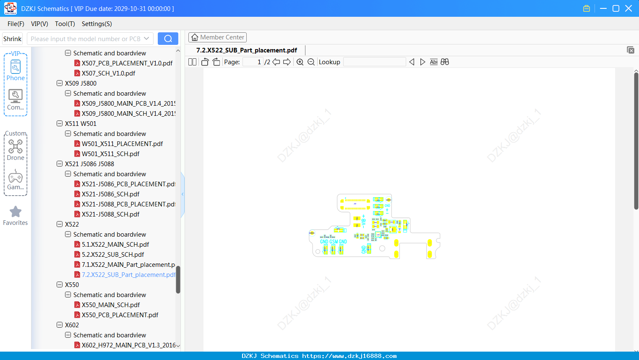Open the Computer category in sidebar

pyautogui.click(x=16, y=99)
